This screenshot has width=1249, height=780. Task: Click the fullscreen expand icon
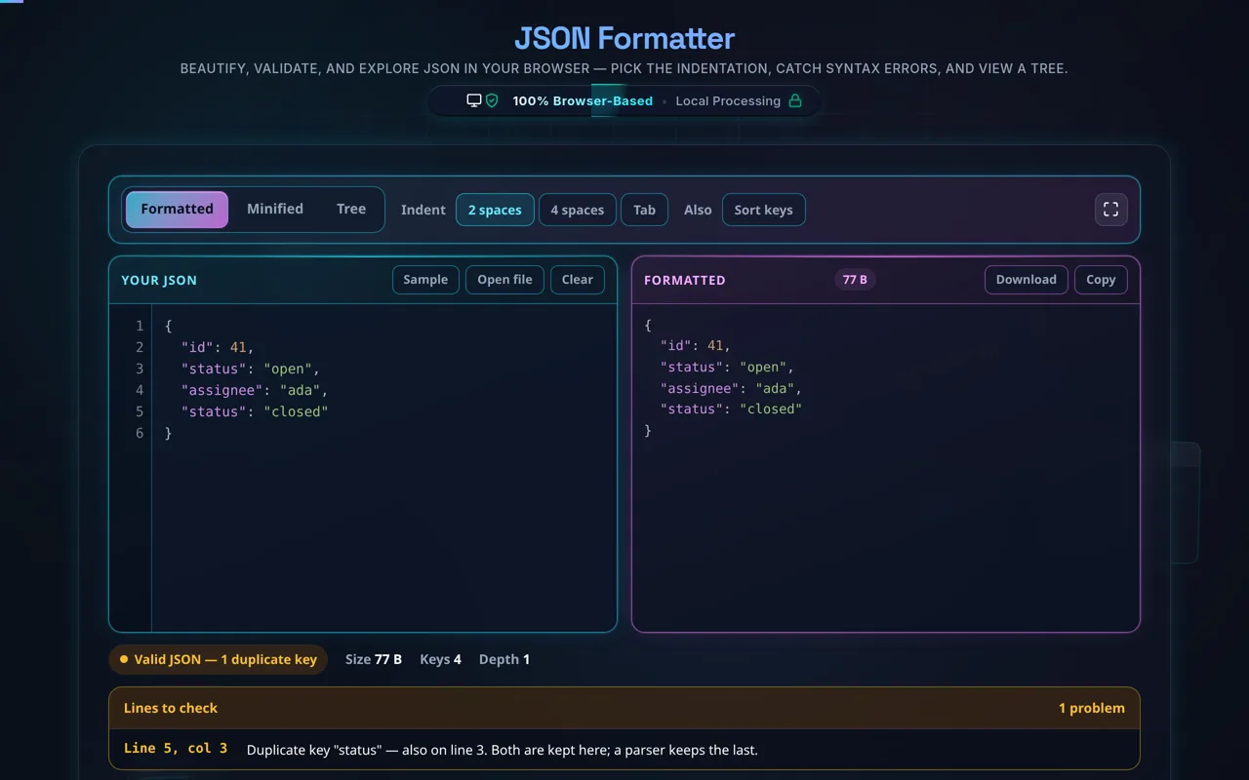click(1110, 210)
